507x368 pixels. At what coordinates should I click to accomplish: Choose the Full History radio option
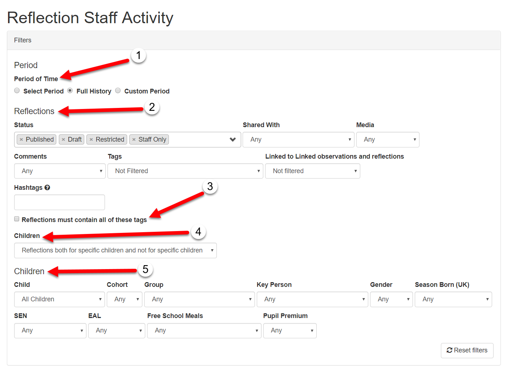tap(70, 91)
